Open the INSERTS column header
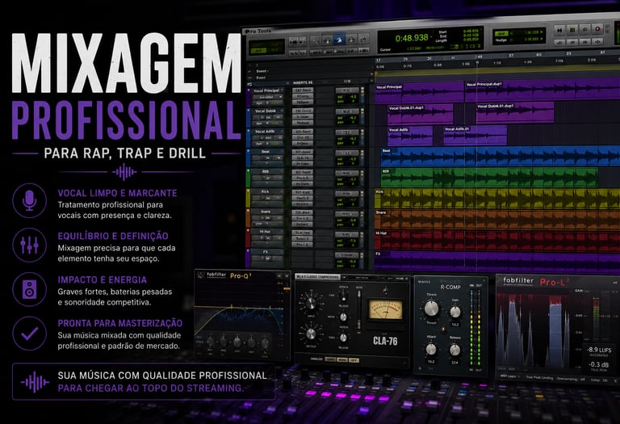Screen dimensions: 620x424 coord(303,82)
